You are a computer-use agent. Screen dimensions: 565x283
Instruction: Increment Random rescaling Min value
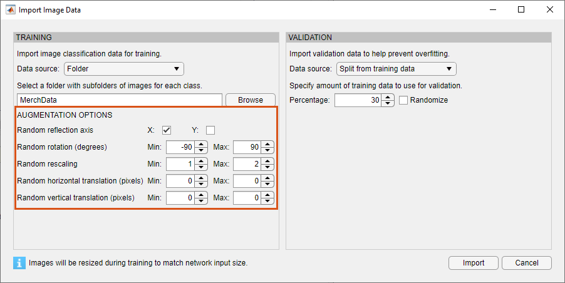pos(201,161)
